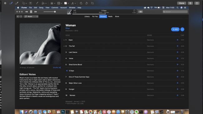Toggle shuffle in the now playing display
The height and width of the screenshot is (114, 203).
point(75,11)
